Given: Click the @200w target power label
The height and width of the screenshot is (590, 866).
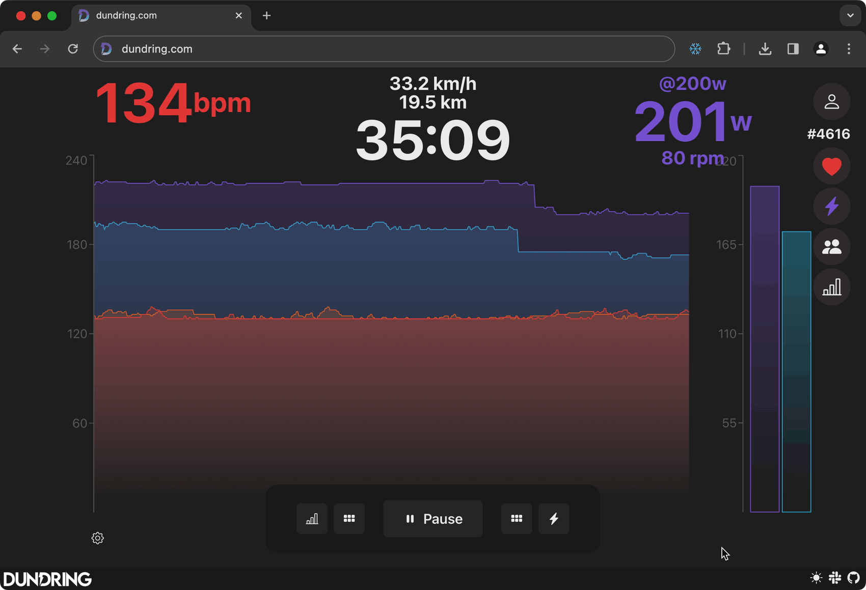Looking at the screenshot, I should point(693,84).
